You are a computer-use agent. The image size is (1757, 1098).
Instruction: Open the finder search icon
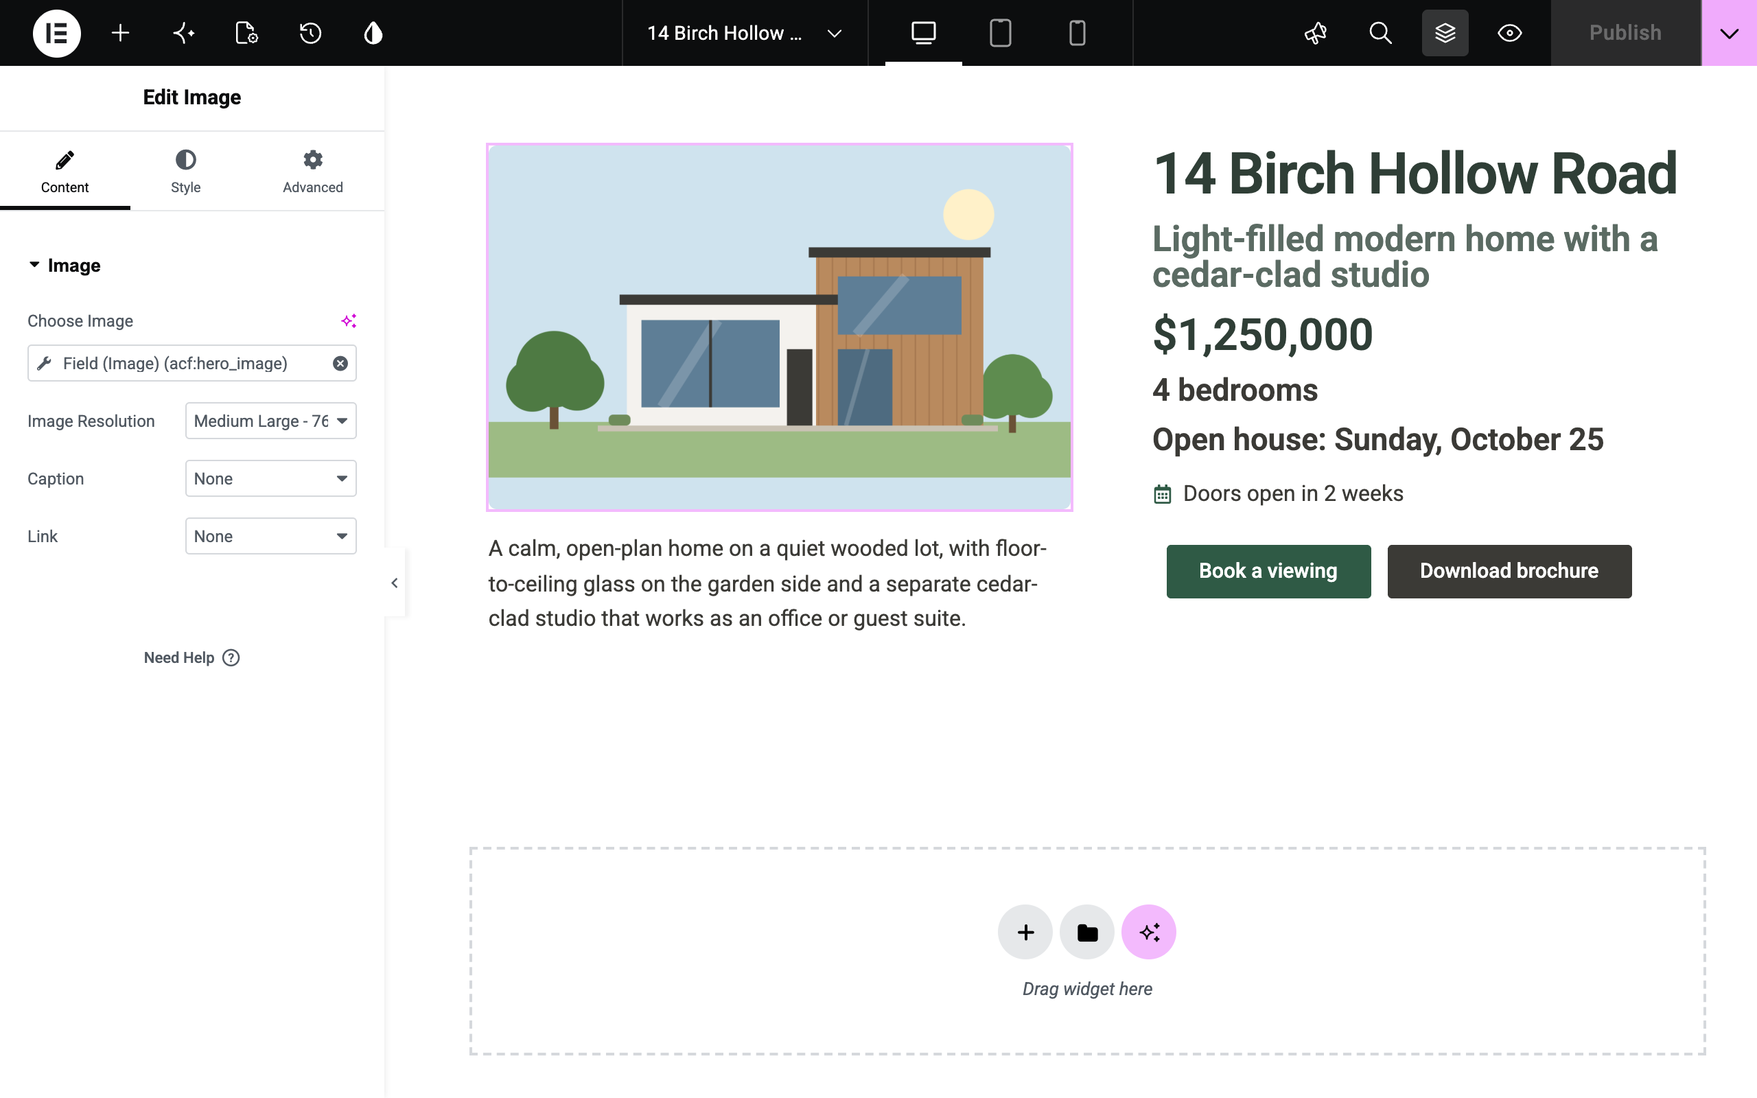click(1380, 33)
